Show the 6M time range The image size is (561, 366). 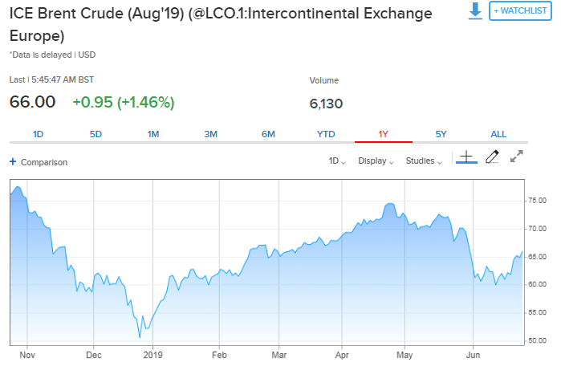click(268, 134)
